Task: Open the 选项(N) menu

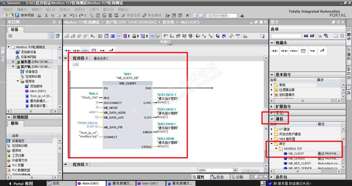Action: click(x=80, y=10)
